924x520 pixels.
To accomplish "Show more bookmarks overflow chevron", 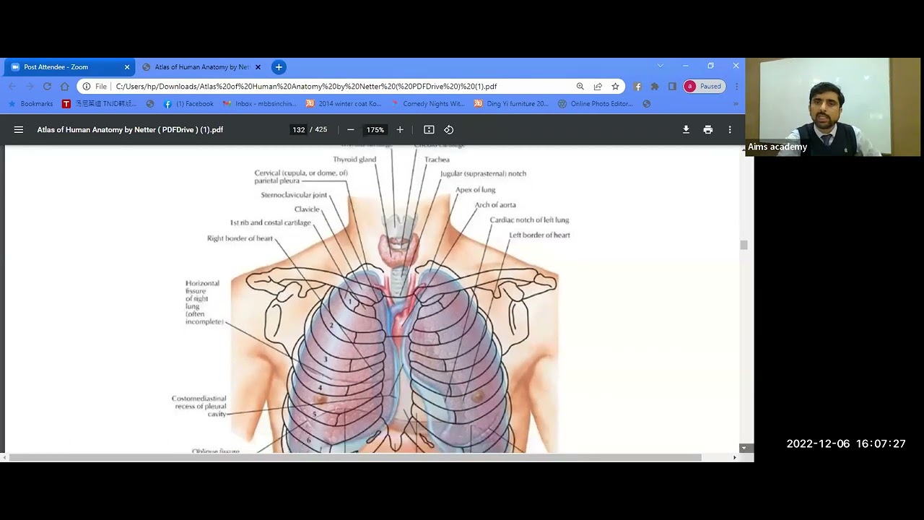I will 736,104.
